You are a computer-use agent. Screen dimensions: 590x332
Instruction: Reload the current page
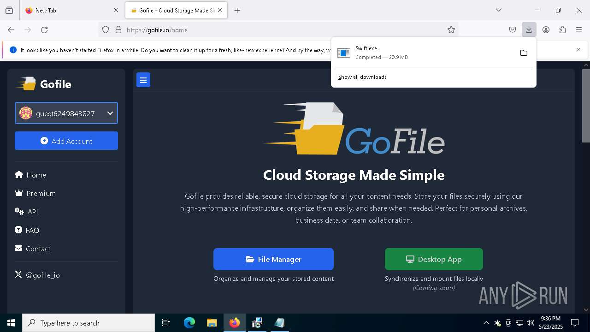(44, 30)
